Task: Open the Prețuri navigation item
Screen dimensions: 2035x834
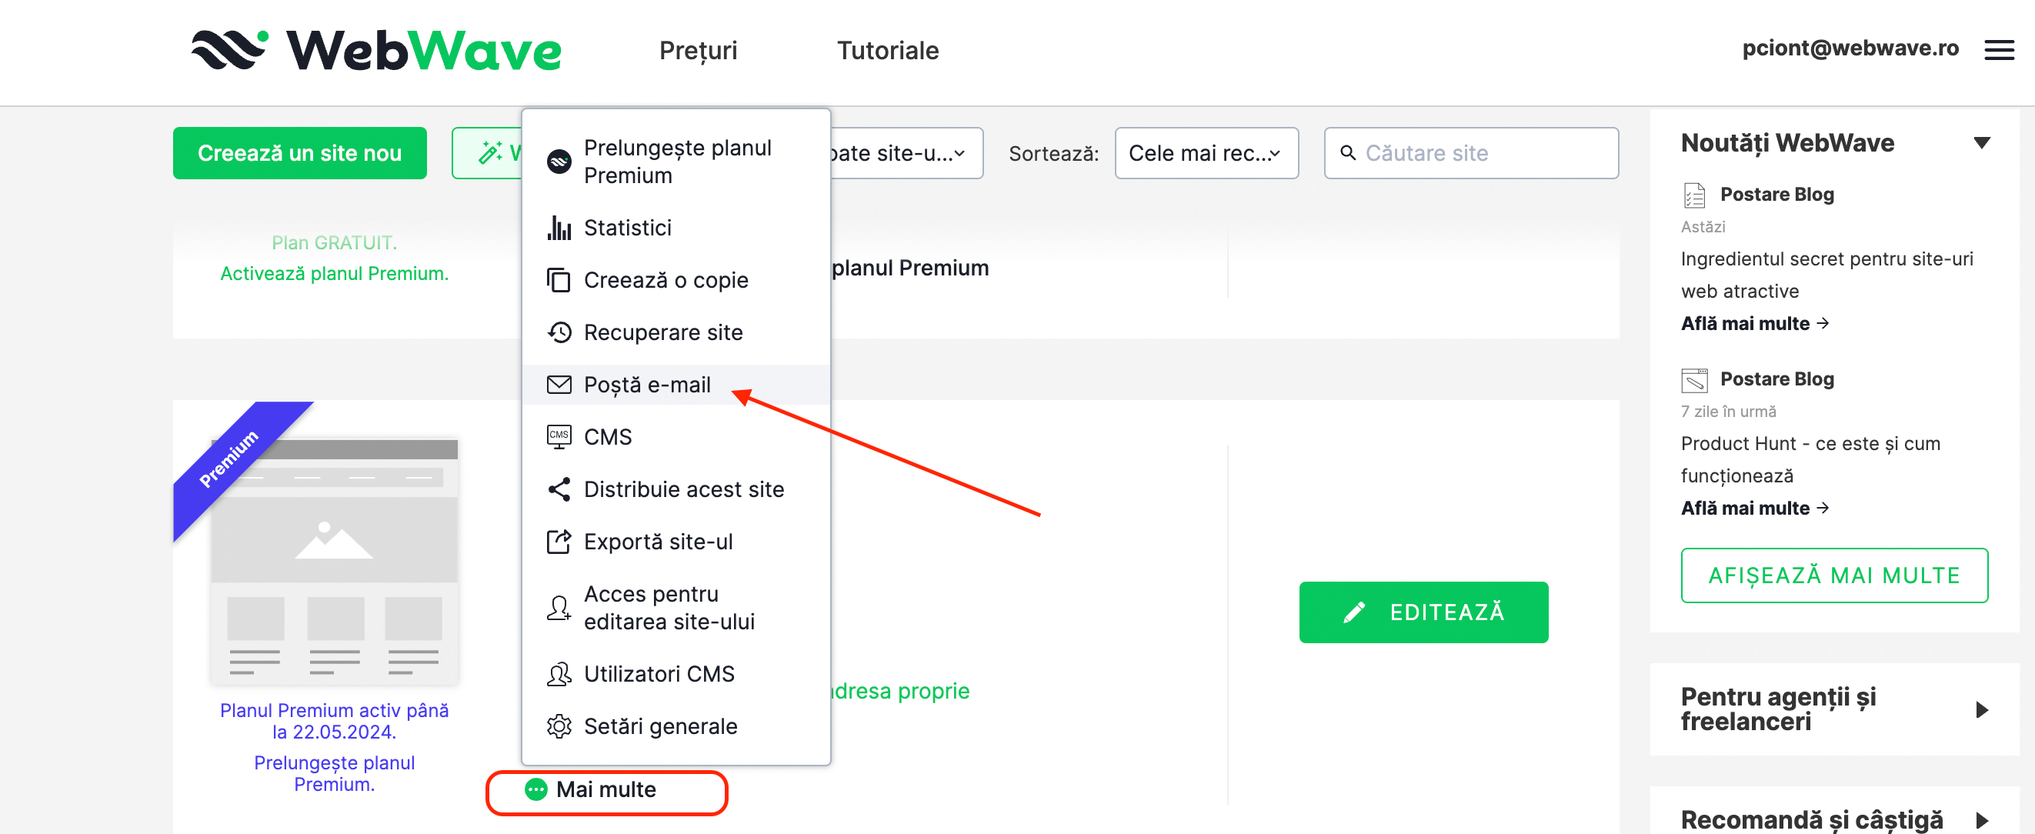Action: [x=698, y=51]
